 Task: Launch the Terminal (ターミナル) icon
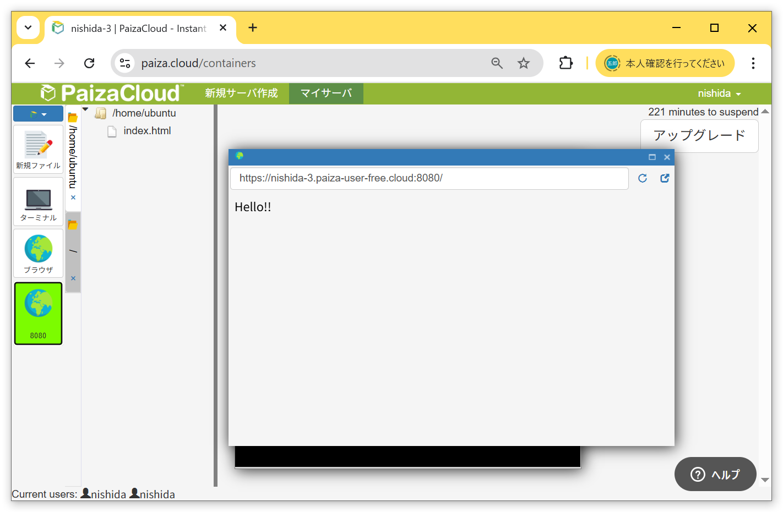[38, 202]
